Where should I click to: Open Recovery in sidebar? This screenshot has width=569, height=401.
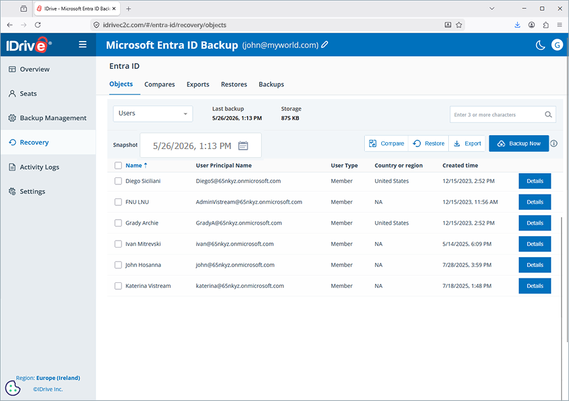point(48,143)
